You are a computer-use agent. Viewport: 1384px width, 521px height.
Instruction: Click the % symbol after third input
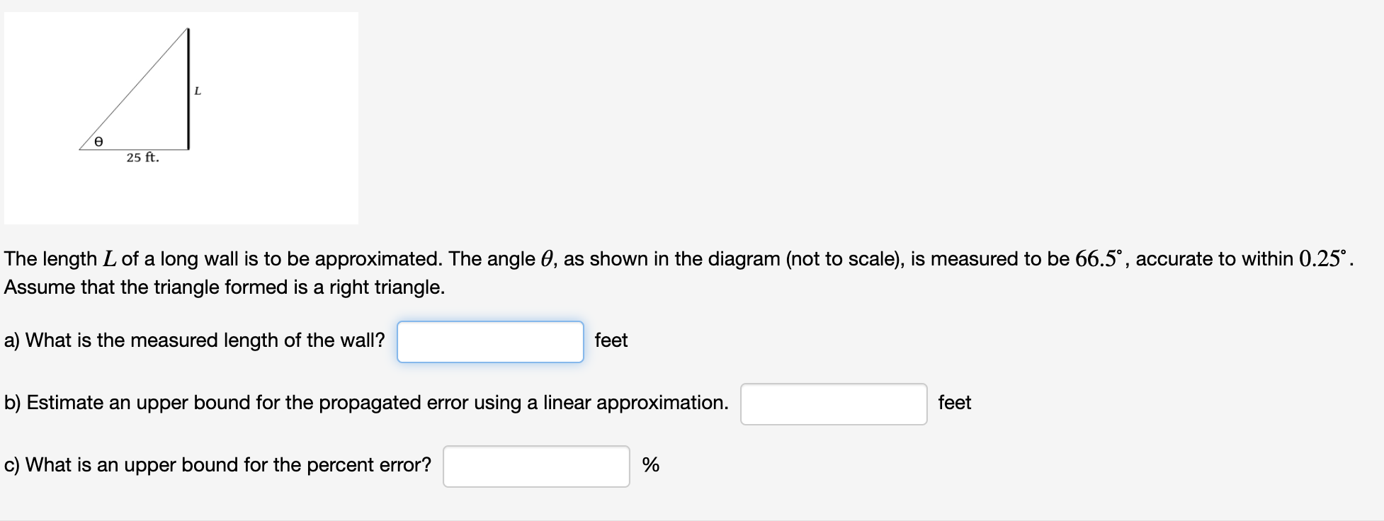pos(650,465)
